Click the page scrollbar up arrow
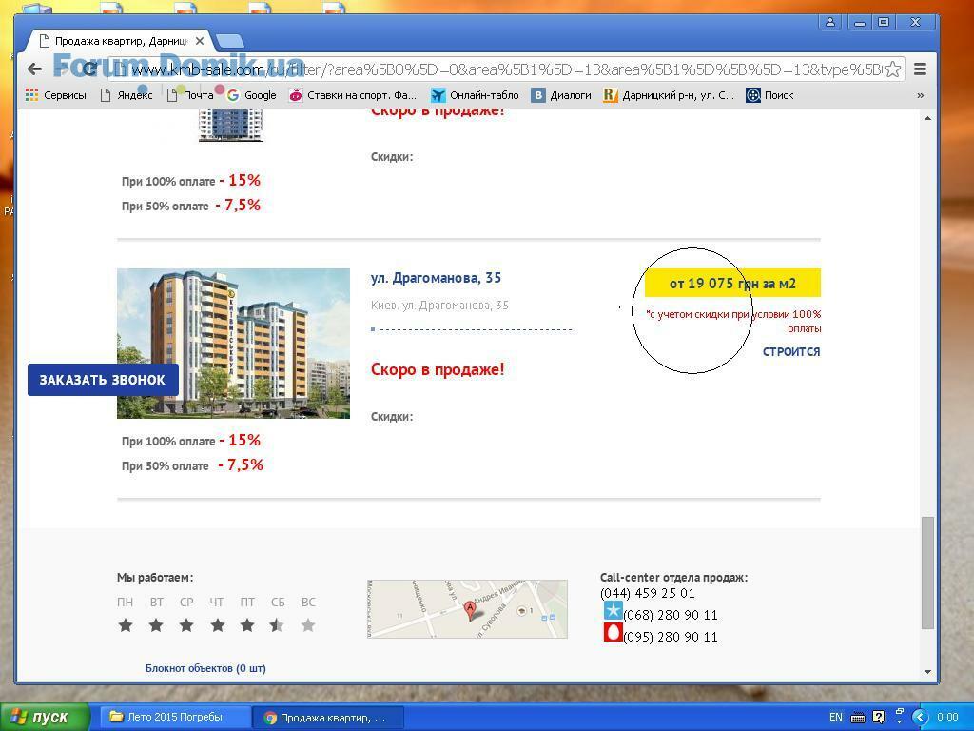Viewport: 974px width, 731px height. coord(927,118)
